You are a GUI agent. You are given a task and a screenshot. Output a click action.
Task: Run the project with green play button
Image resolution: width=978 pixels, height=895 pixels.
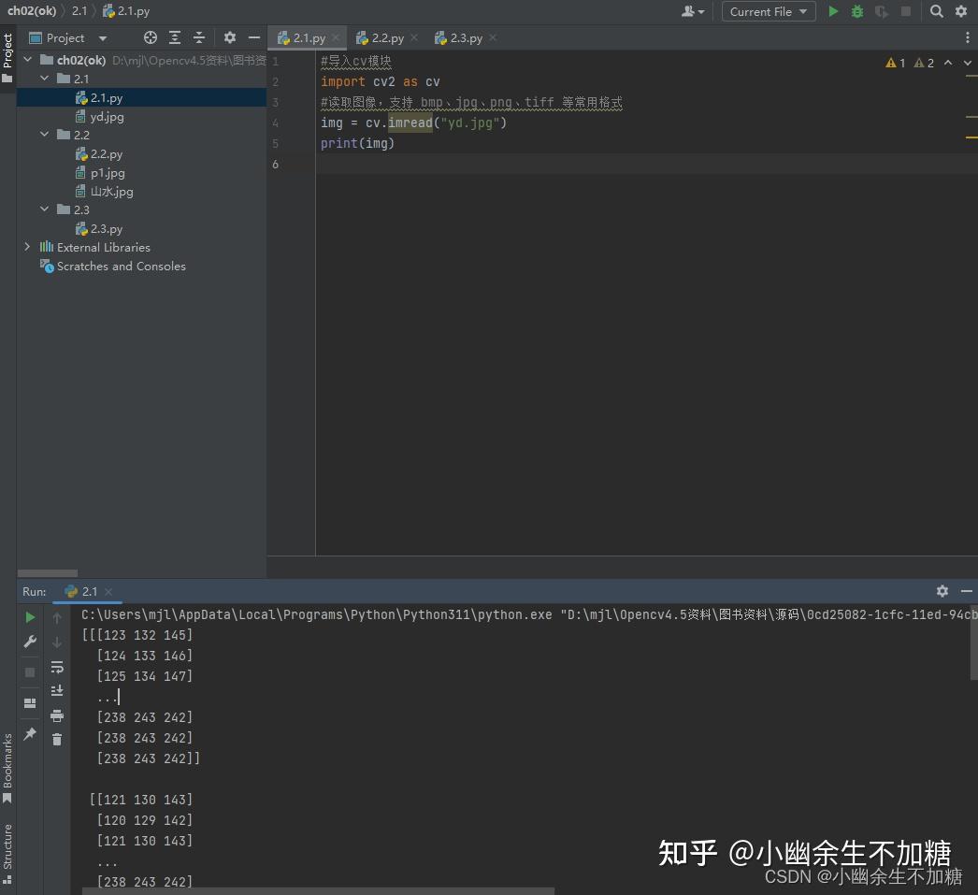(832, 11)
